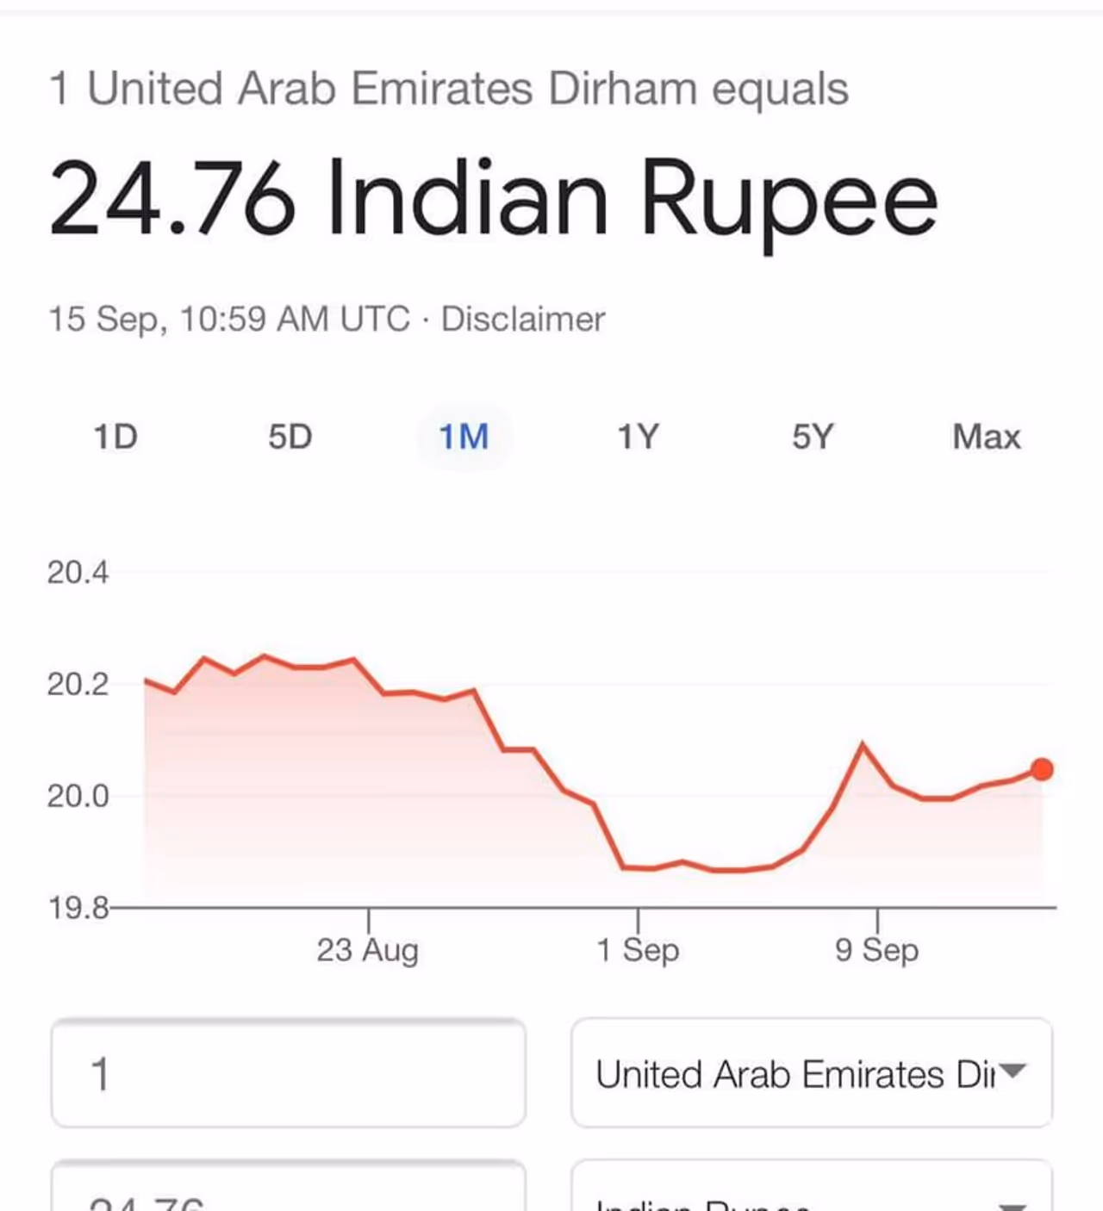Show the 1Y exchange rate history
This screenshot has width=1103, height=1211.
(638, 437)
